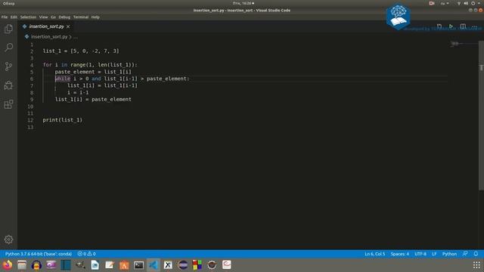
Task: Change the Python language mode
Action: click(449, 254)
